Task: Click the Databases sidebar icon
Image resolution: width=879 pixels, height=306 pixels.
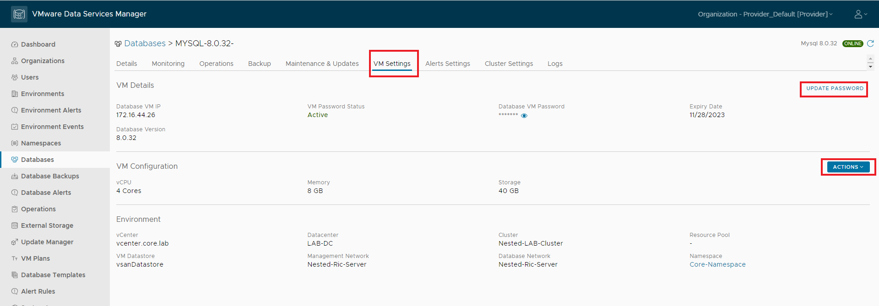Action: tap(15, 160)
